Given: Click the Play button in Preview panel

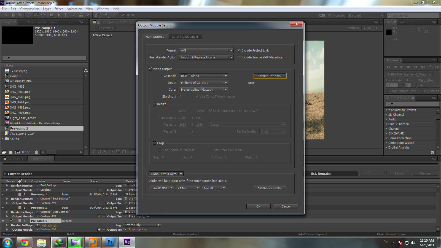Looking at the screenshot, I should (402, 67).
